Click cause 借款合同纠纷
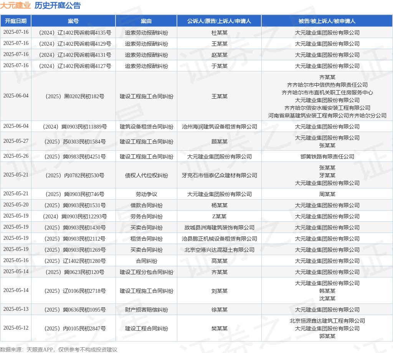The width and height of the screenshot is (393, 353). (146, 205)
